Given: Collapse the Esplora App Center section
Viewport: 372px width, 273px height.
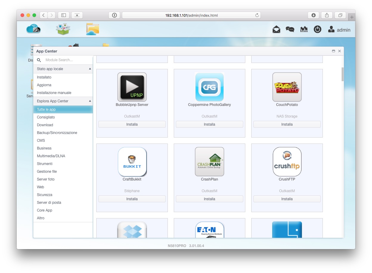Looking at the screenshot, I should point(90,101).
